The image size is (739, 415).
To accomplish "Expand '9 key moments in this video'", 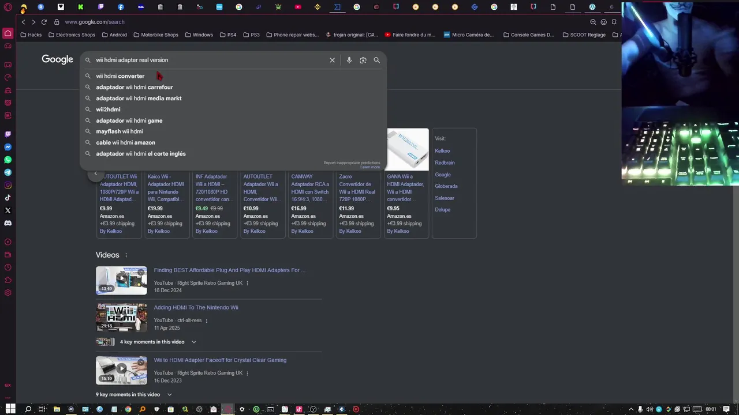I will click(x=134, y=395).
